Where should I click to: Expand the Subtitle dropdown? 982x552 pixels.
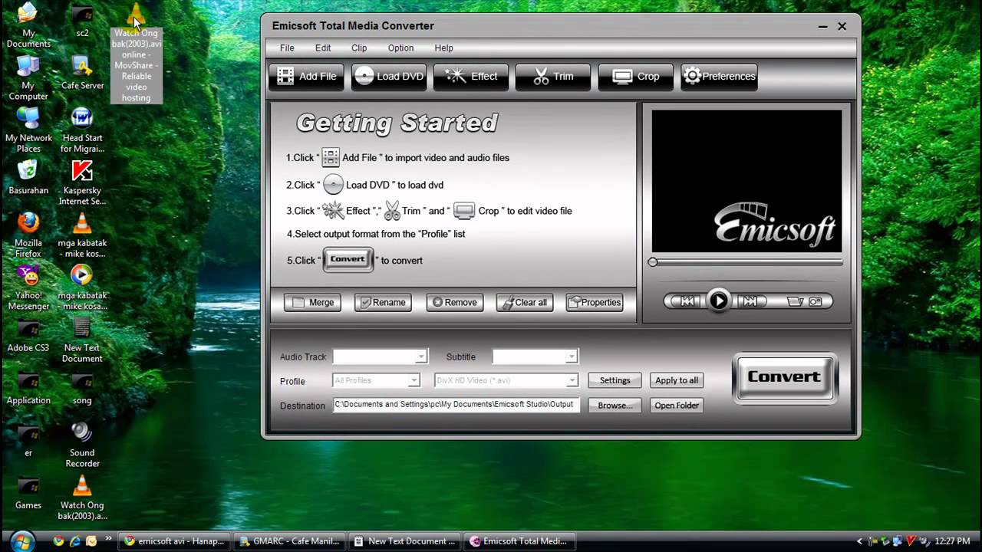coord(571,356)
